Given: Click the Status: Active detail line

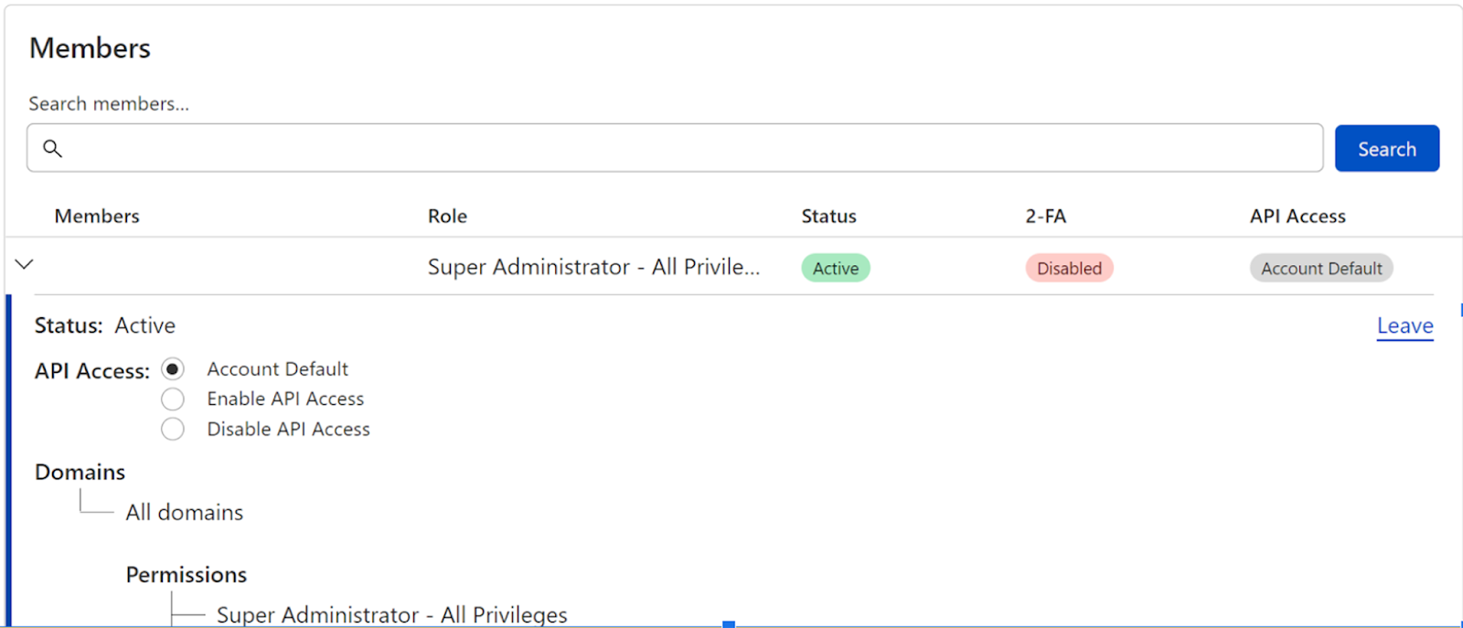Looking at the screenshot, I should (x=105, y=326).
